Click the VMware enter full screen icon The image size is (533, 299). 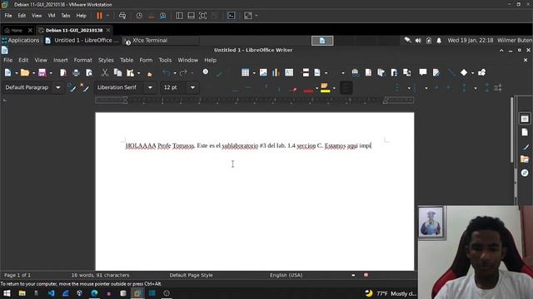(202, 16)
